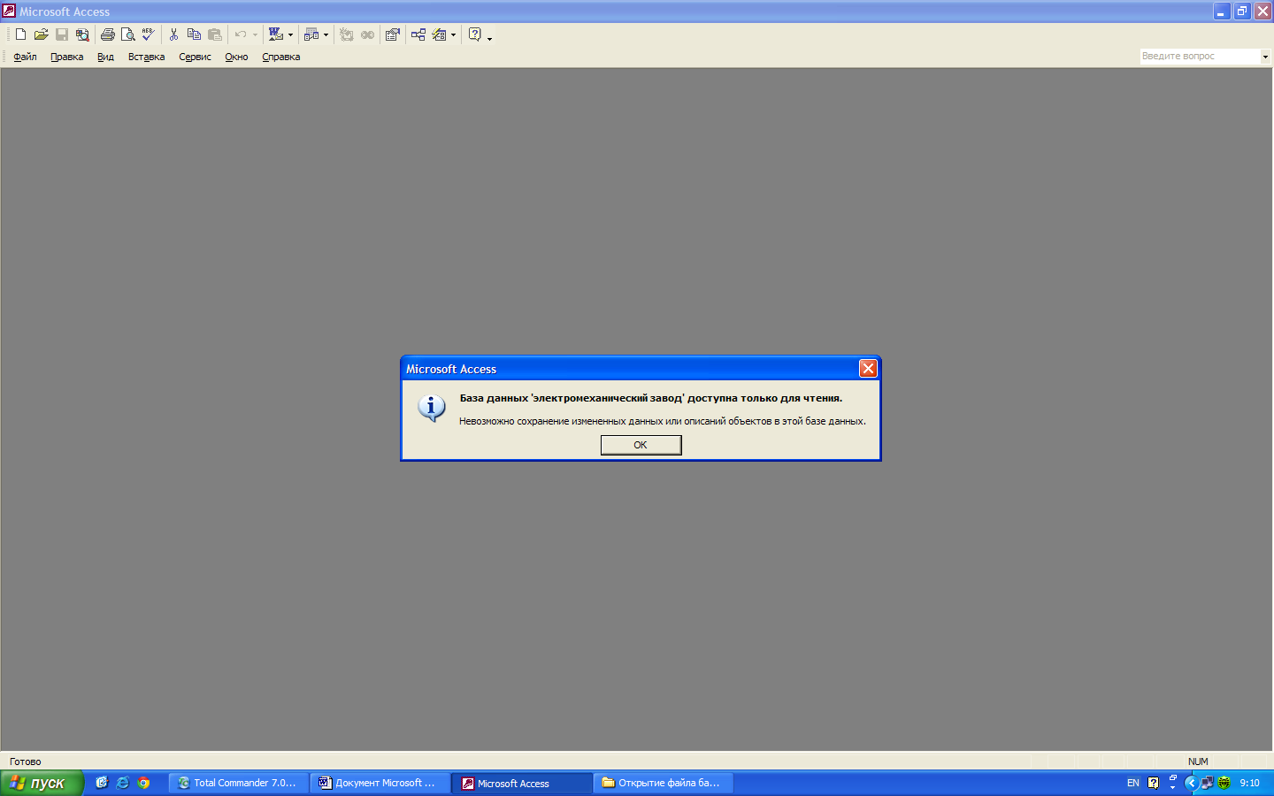This screenshot has height=796, width=1274.
Task: Launch Chrome from quick launch bar
Action: [143, 783]
